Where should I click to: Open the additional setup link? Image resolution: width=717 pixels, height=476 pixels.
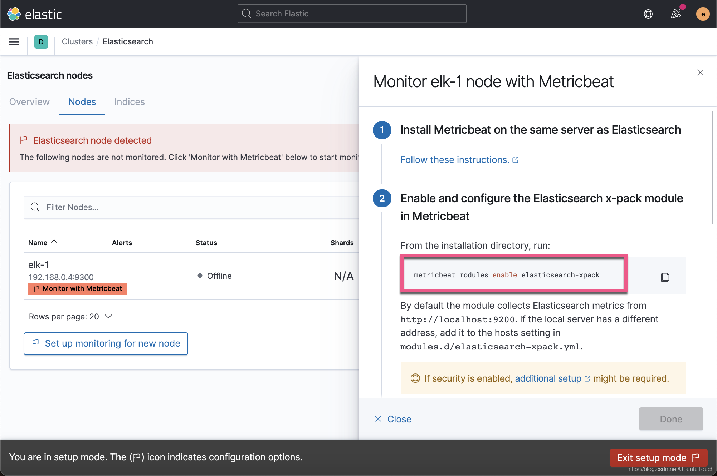[x=548, y=378]
